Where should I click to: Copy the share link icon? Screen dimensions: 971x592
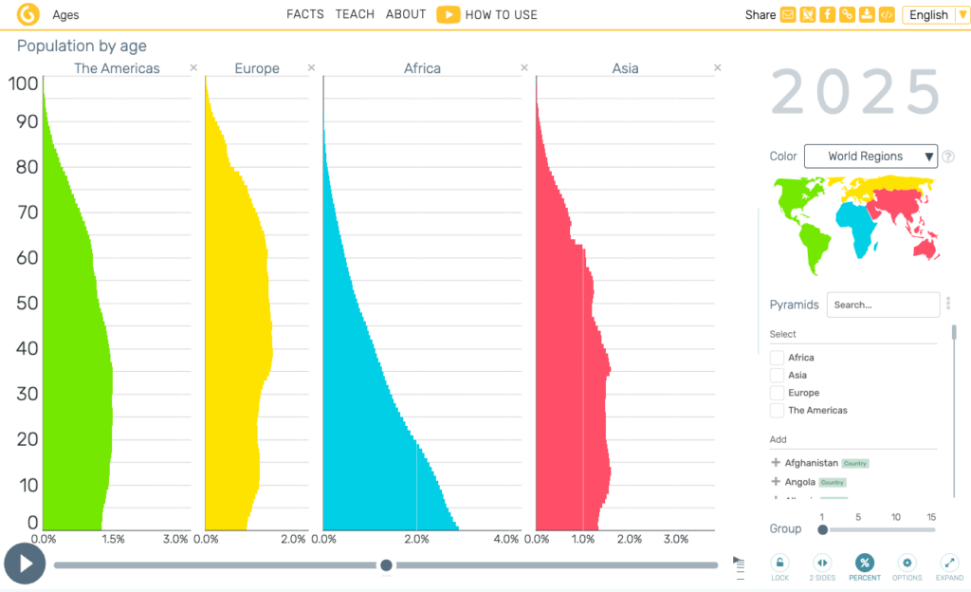847,14
